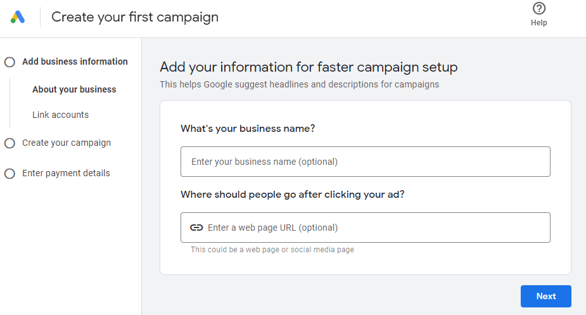
Task: Click the Create your first campaign title
Action: [135, 17]
